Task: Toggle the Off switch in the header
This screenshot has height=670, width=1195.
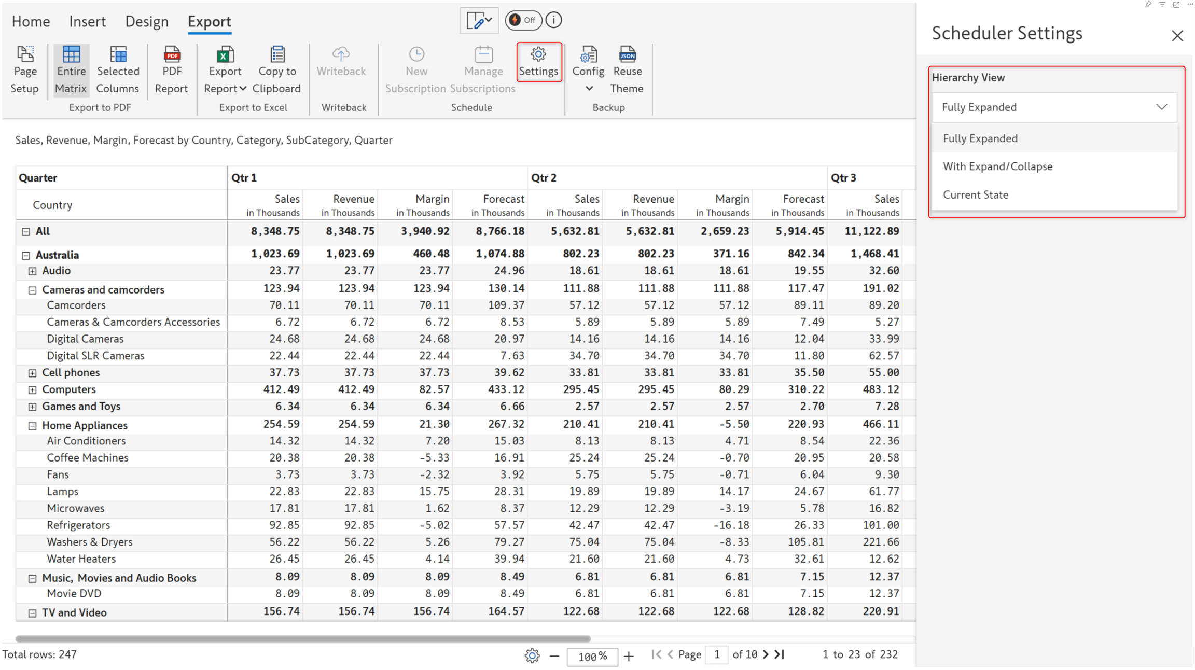Action: (523, 20)
